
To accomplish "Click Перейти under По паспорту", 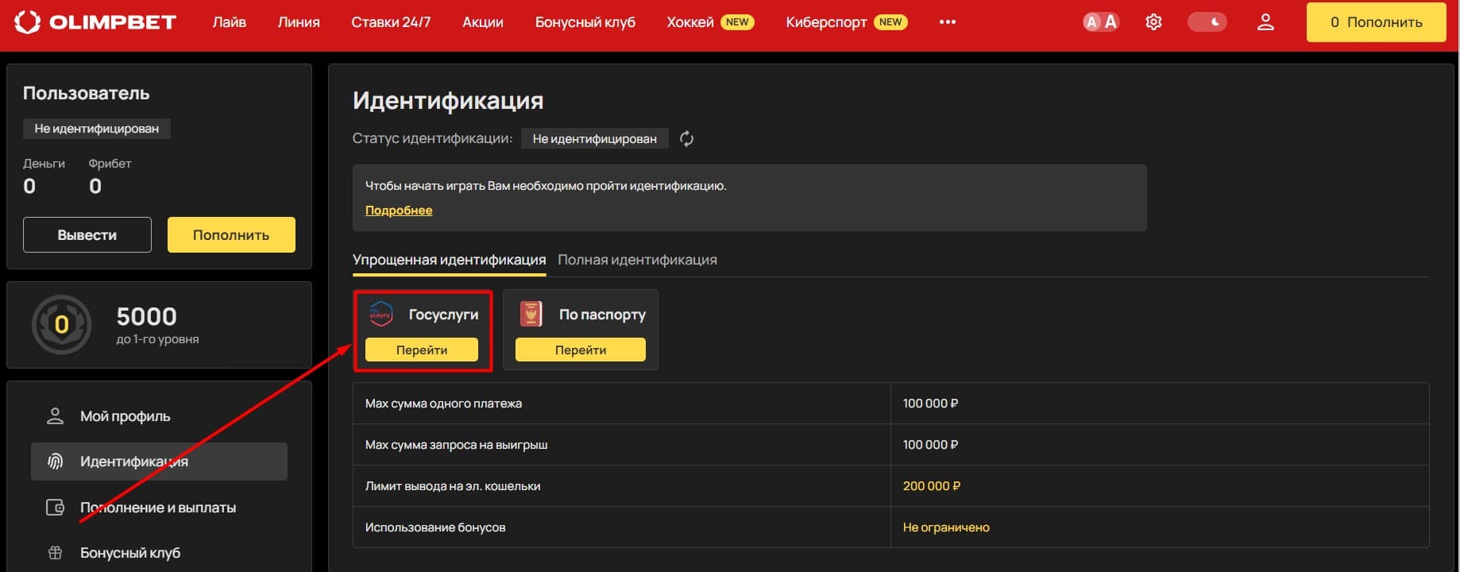I will coord(581,350).
